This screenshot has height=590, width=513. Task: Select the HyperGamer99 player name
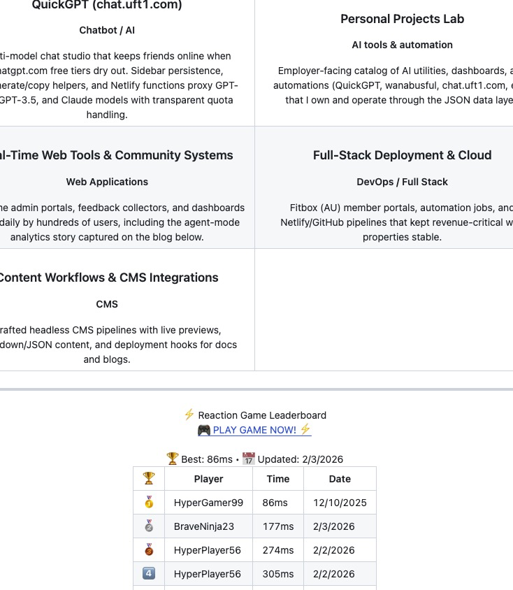point(208,503)
